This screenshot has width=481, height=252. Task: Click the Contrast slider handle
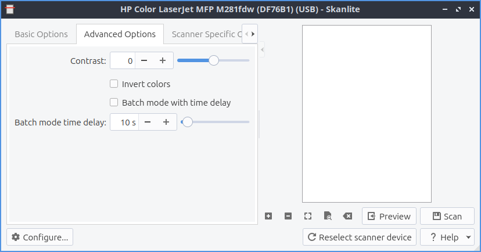tap(214, 60)
